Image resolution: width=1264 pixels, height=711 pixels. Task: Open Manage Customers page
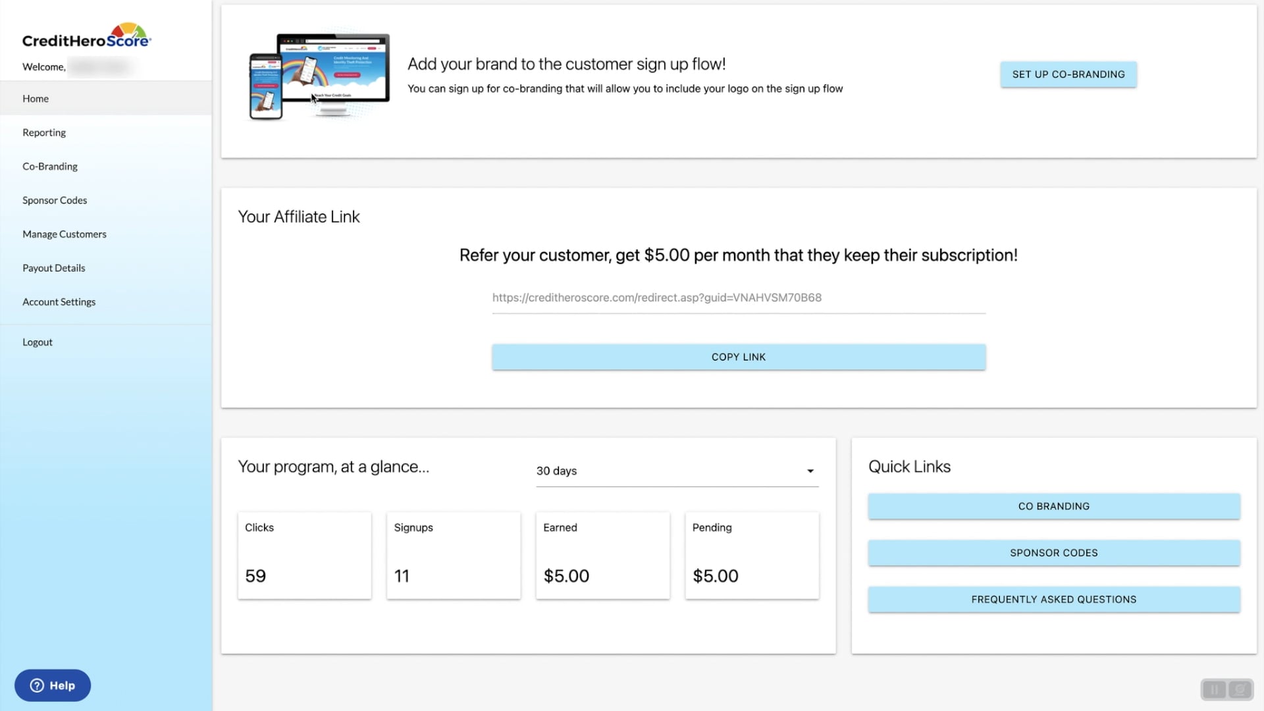point(65,234)
